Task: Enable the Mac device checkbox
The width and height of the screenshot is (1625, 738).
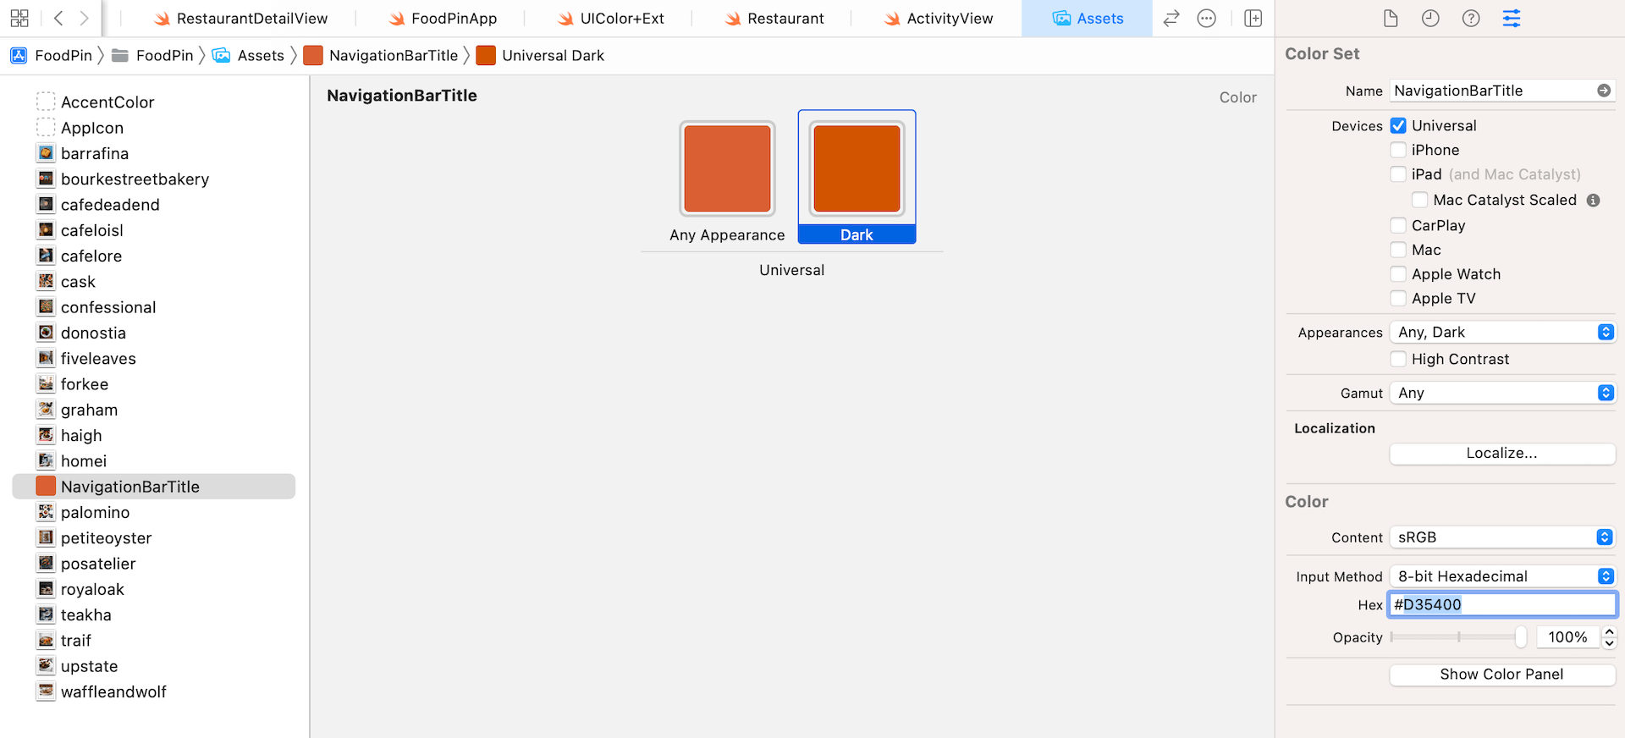Action: (x=1398, y=250)
